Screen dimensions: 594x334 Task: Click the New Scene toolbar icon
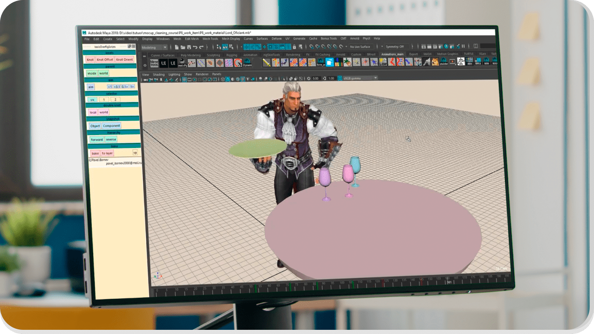(177, 47)
